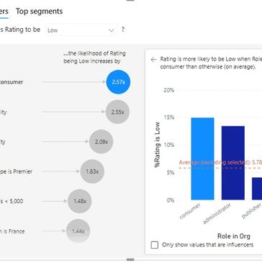The image size is (262, 263).
Task: Click the bottom resize handle of the visual
Action: pyautogui.click(x=130, y=259)
